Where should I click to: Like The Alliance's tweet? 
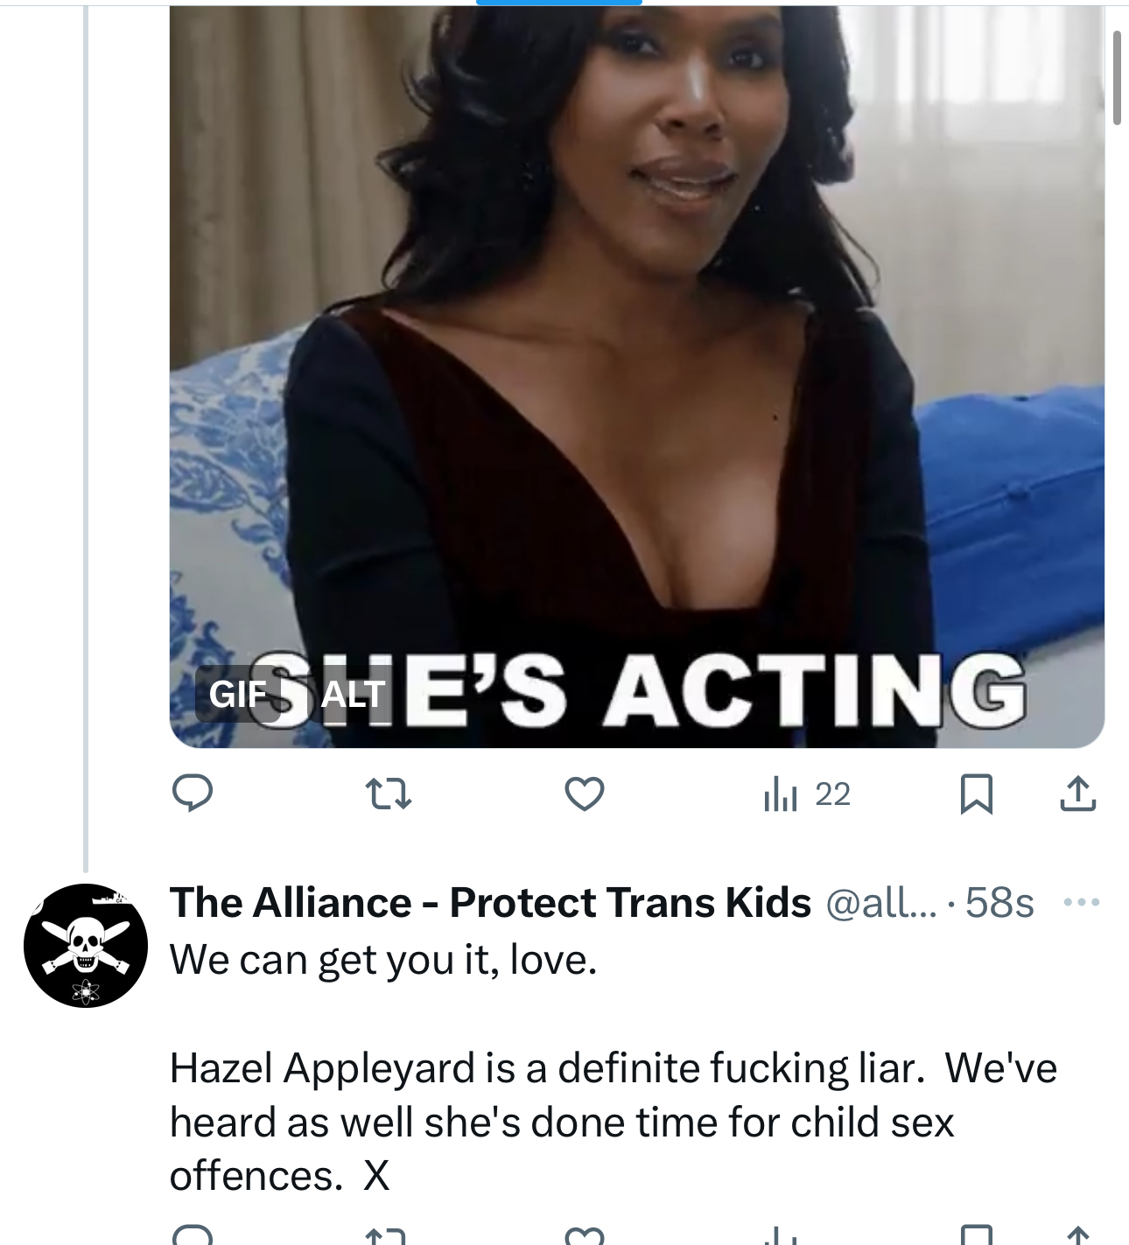click(584, 1235)
